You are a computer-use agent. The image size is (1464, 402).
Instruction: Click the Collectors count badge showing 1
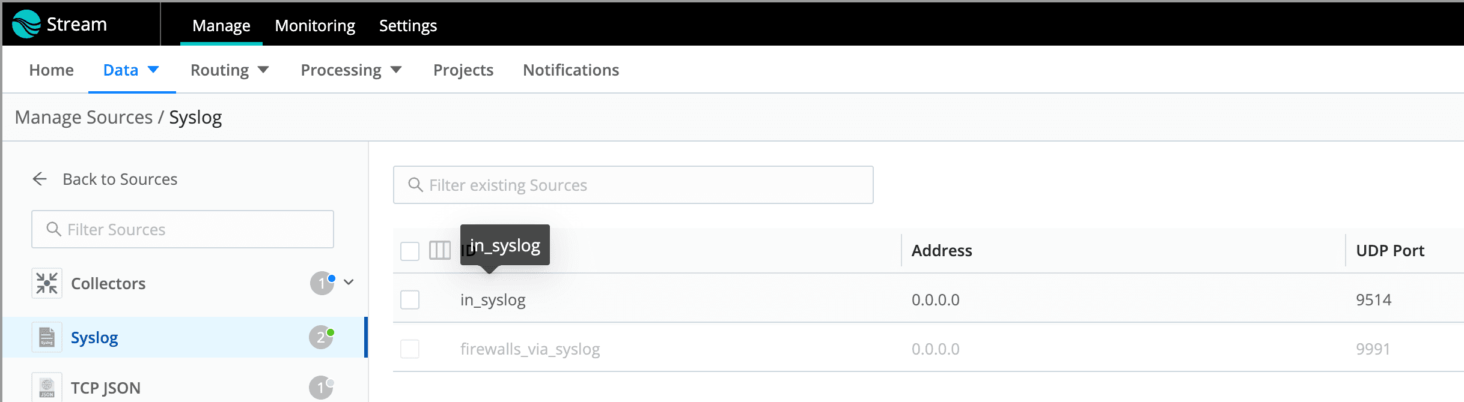tap(322, 283)
